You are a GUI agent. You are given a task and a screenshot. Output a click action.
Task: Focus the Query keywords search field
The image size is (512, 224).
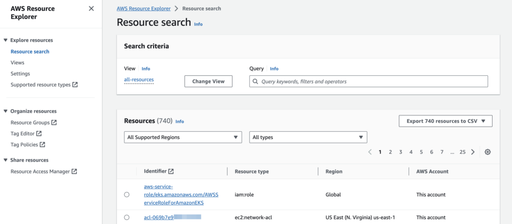pos(368,81)
